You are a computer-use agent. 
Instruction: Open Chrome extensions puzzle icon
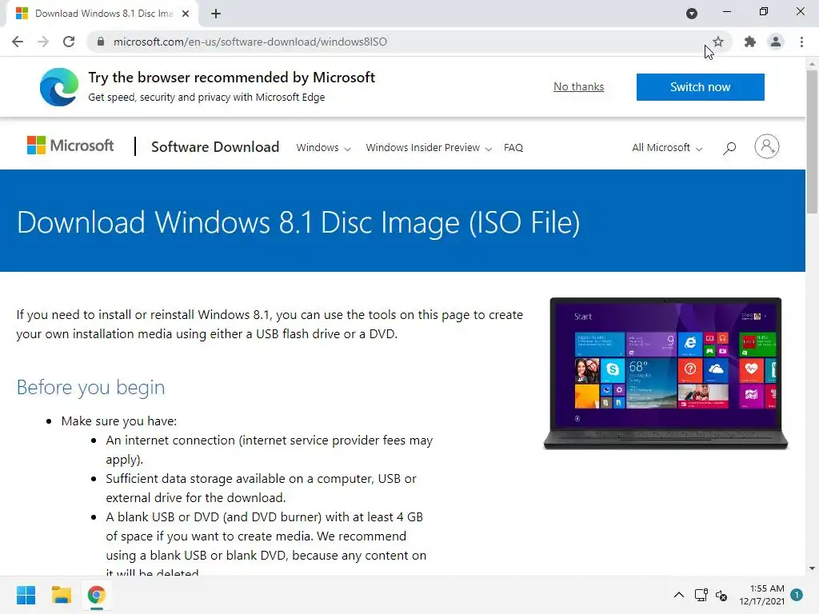click(x=750, y=42)
